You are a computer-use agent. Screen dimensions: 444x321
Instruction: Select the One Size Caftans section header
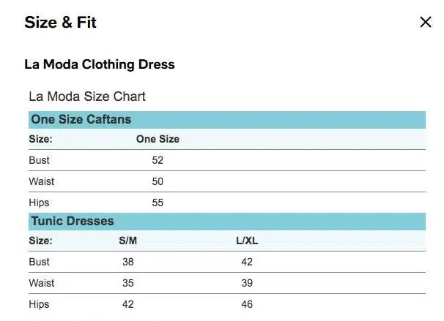[81, 120]
